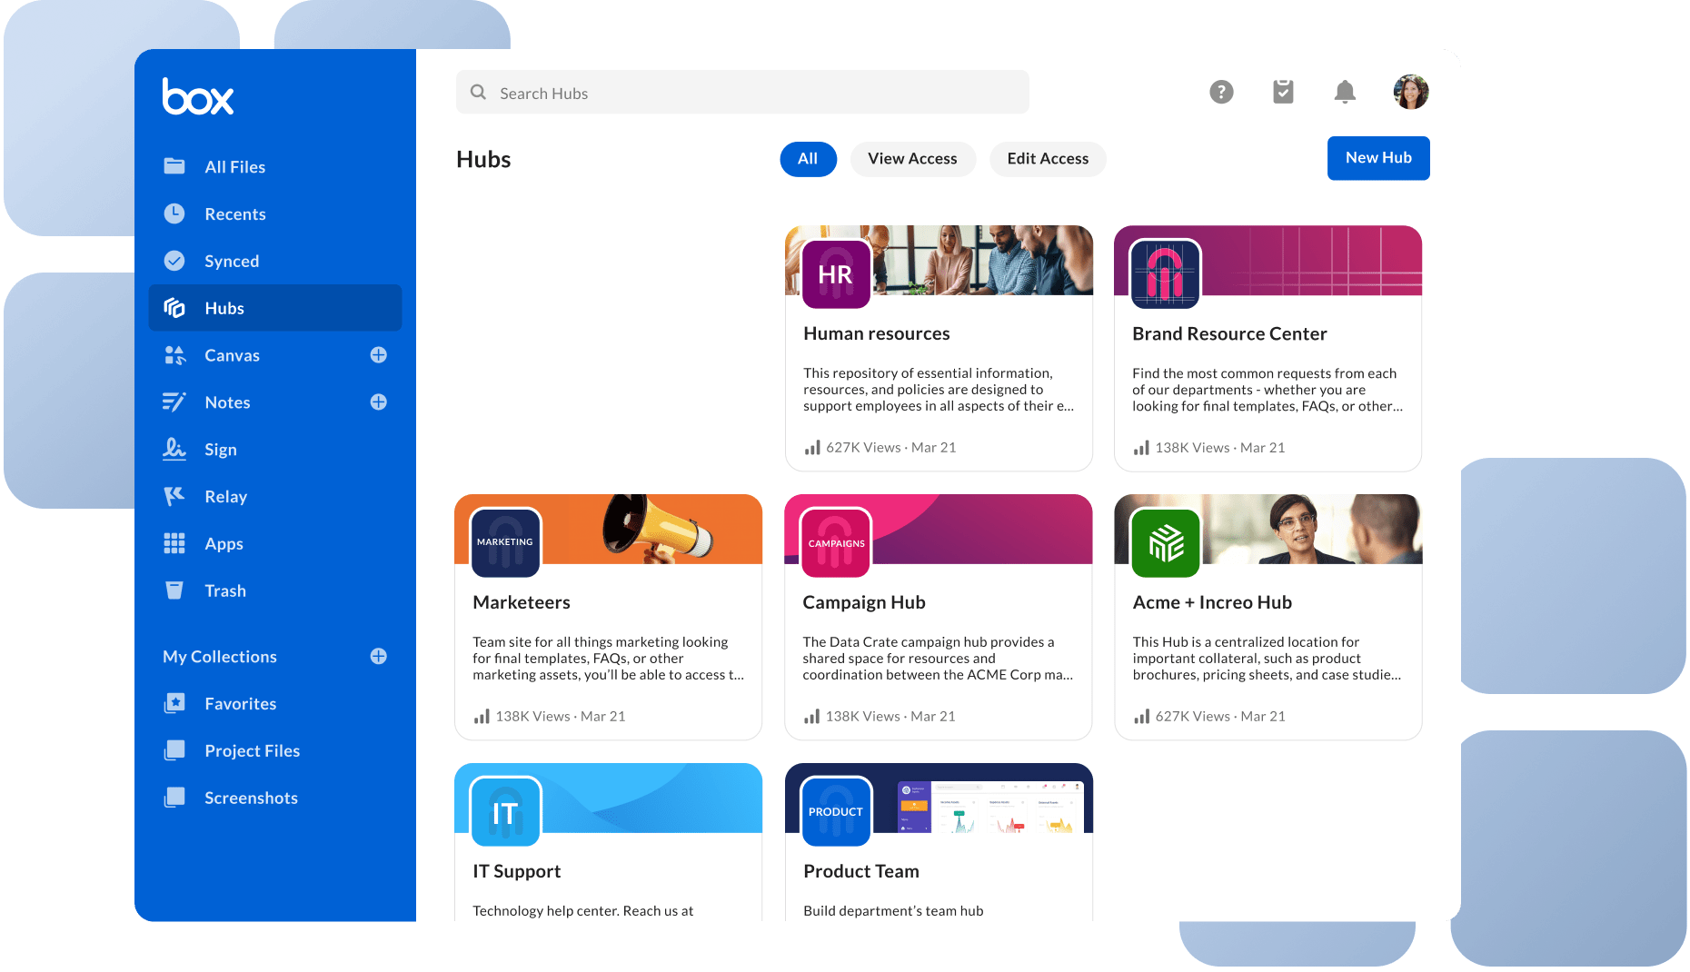The width and height of the screenshot is (1690, 972).
Task: Open Relay from the sidebar
Action: (224, 496)
